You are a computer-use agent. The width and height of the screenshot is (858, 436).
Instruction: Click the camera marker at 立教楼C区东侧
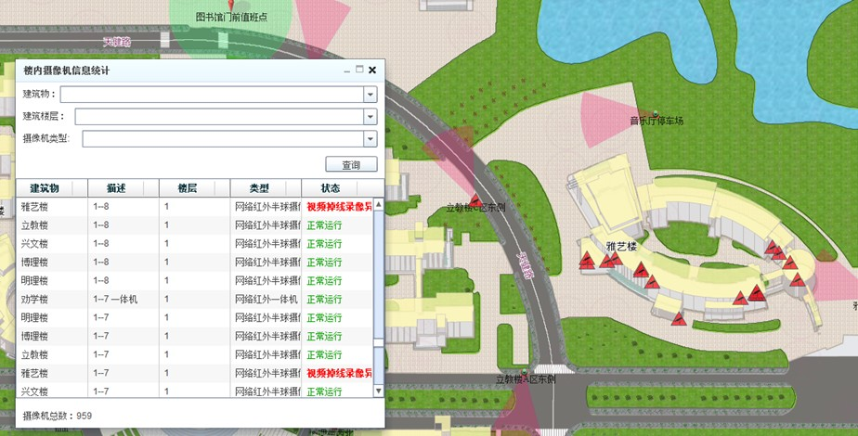[x=475, y=199]
